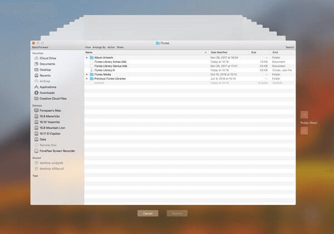The height and width of the screenshot is (234, 334).
Task: Click the Restore button
Action: point(177,213)
